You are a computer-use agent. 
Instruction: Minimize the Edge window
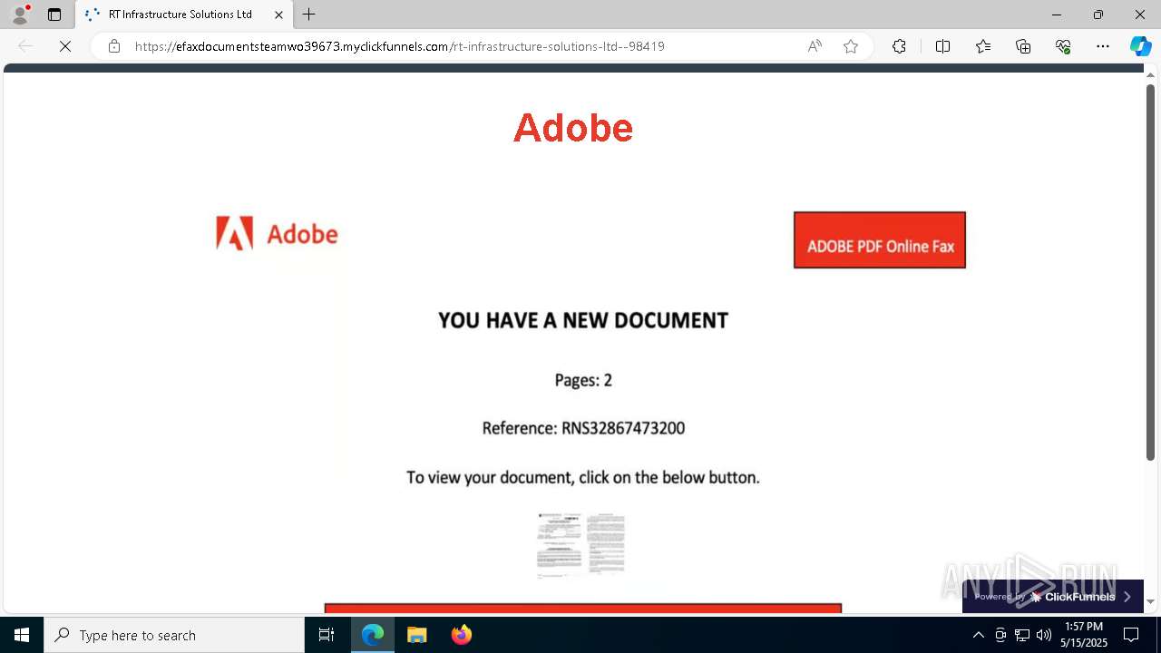pos(1056,15)
